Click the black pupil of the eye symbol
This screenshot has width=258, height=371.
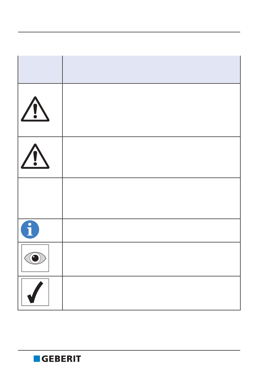[35, 258]
